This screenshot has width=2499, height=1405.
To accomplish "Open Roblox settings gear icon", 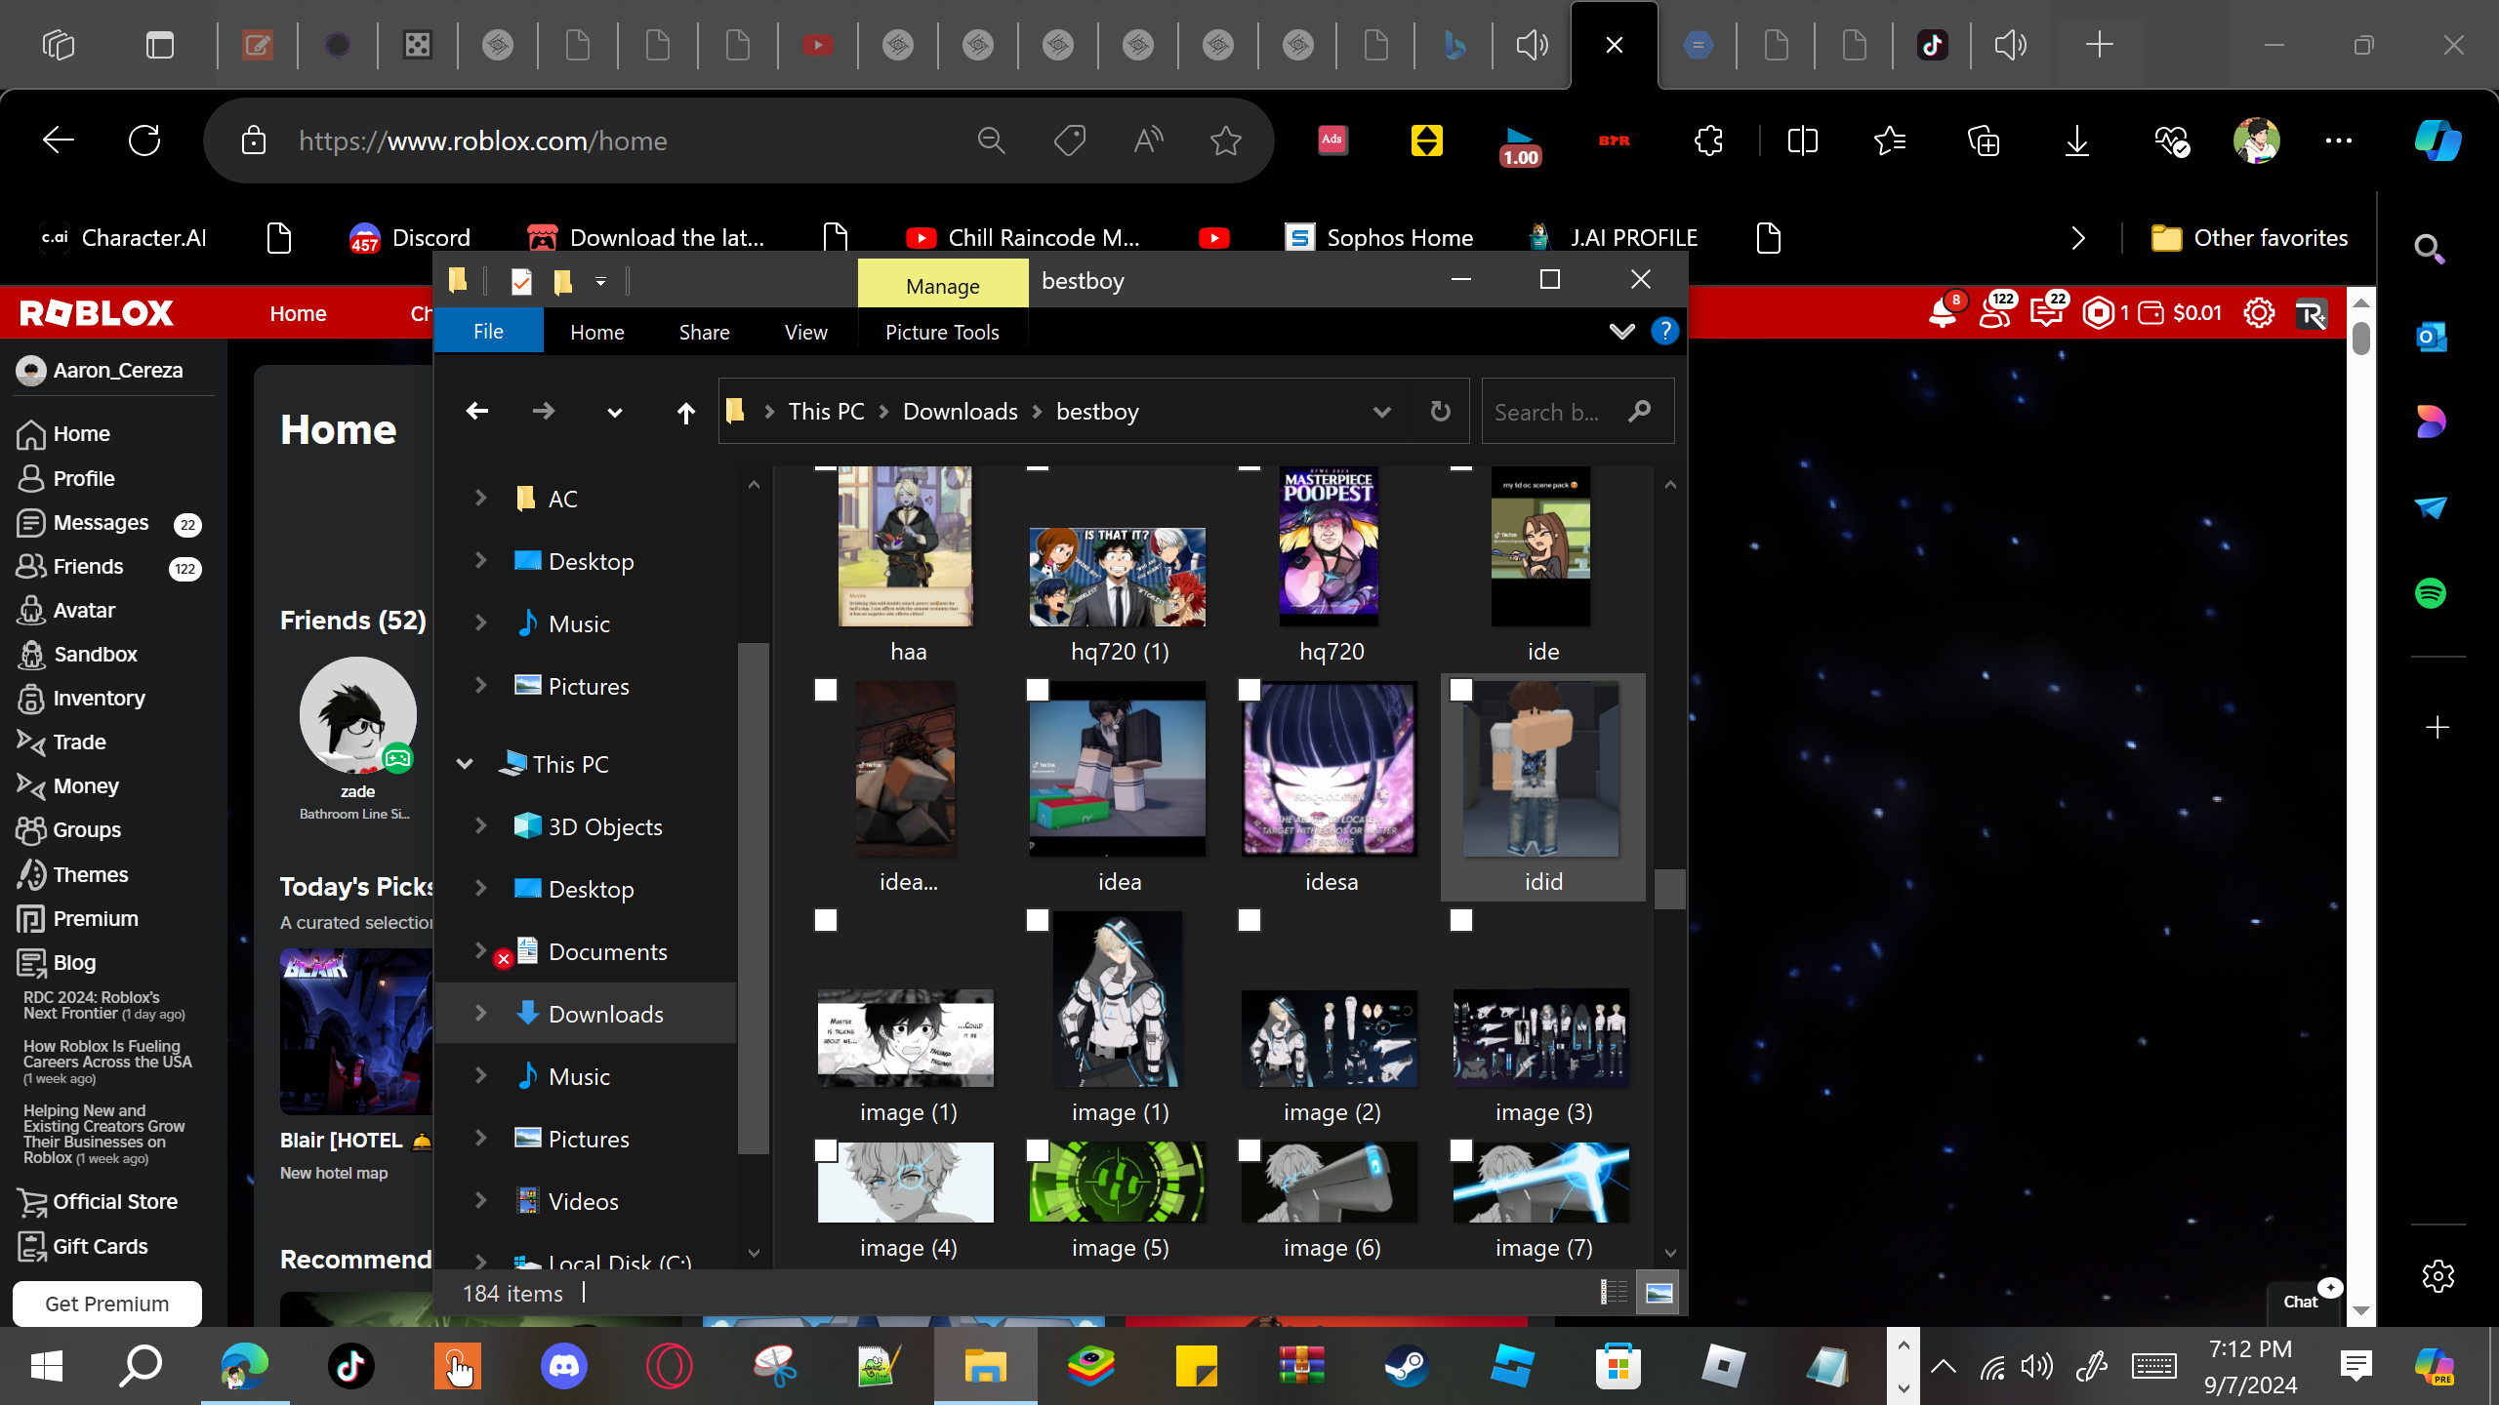I will [x=2258, y=313].
